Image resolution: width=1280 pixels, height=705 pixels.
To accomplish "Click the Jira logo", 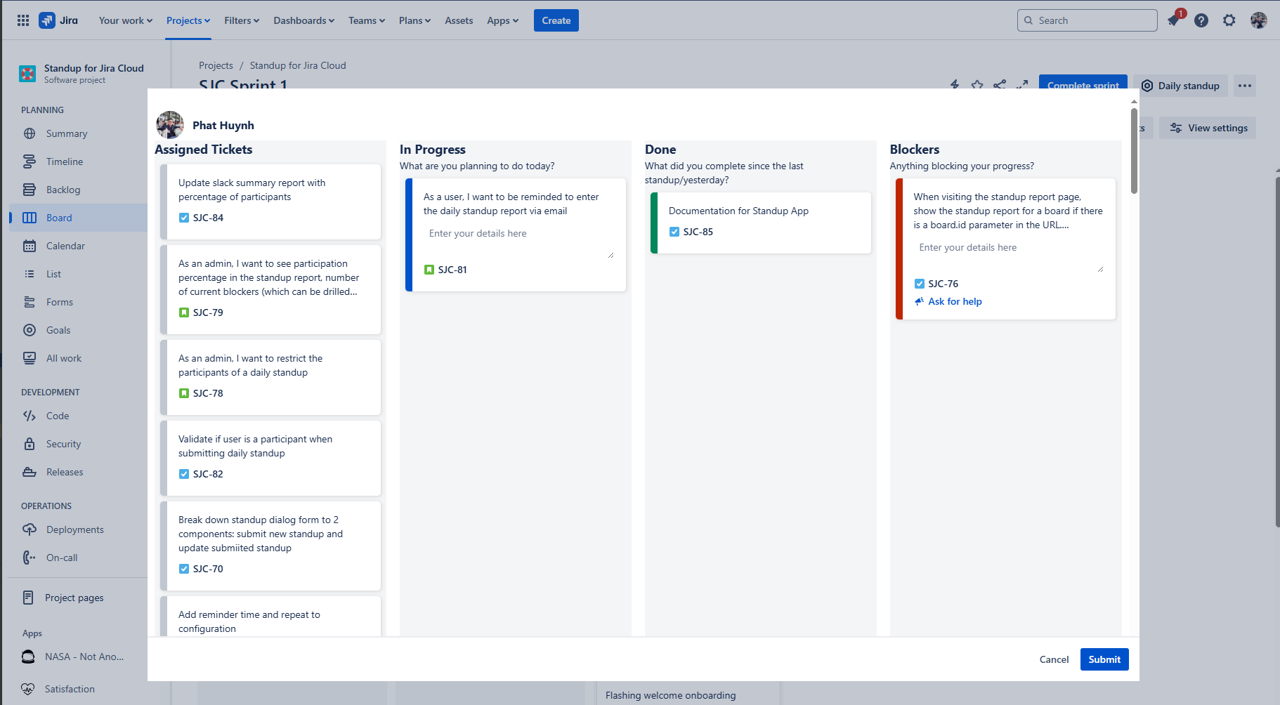I will pyautogui.click(x=58, y=20).
